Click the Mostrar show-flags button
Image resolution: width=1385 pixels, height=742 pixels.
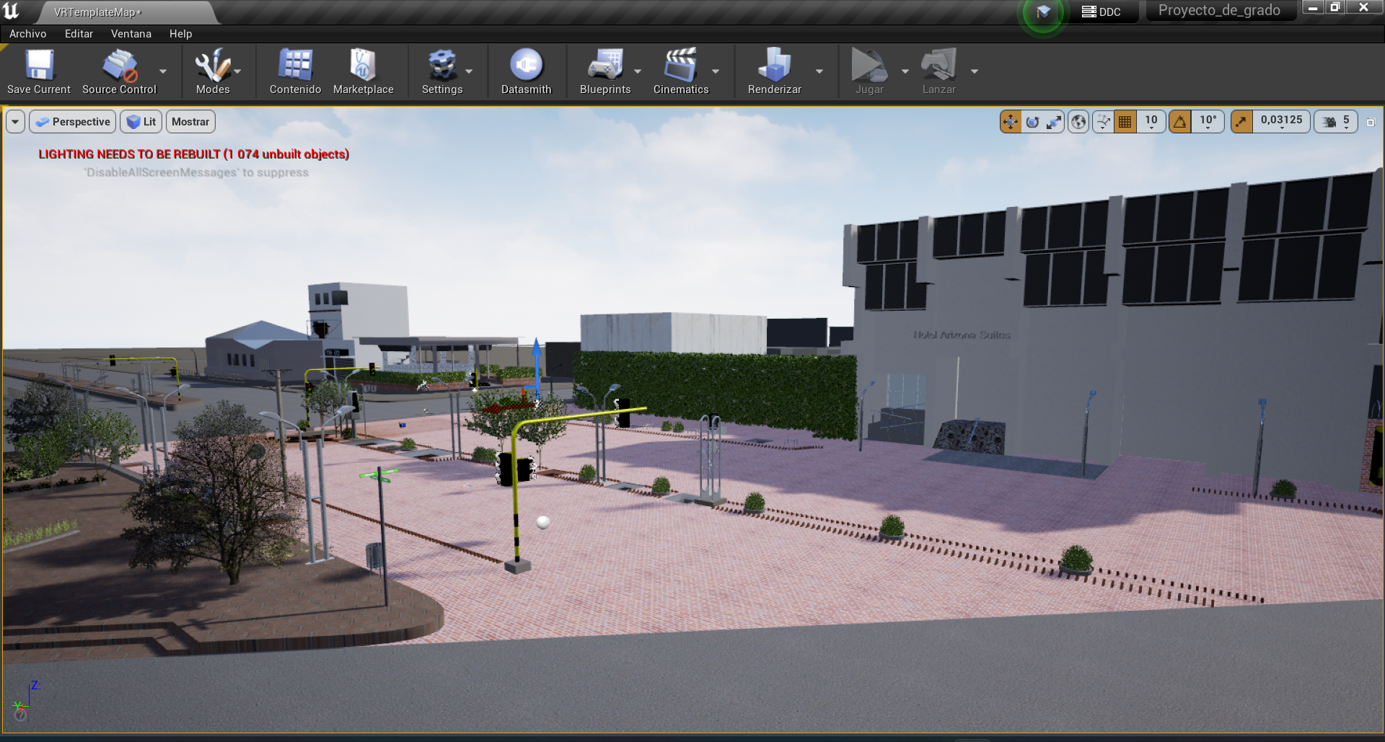click(190, 122)
